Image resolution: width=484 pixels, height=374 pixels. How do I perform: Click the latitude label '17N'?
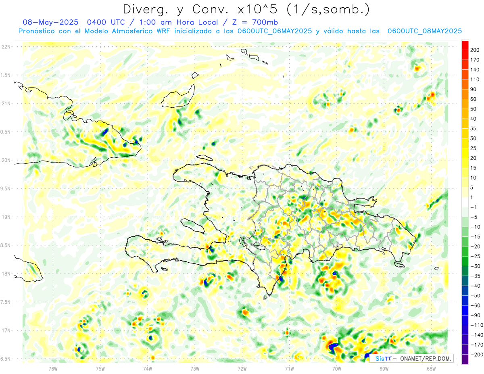tap(6, 330)
